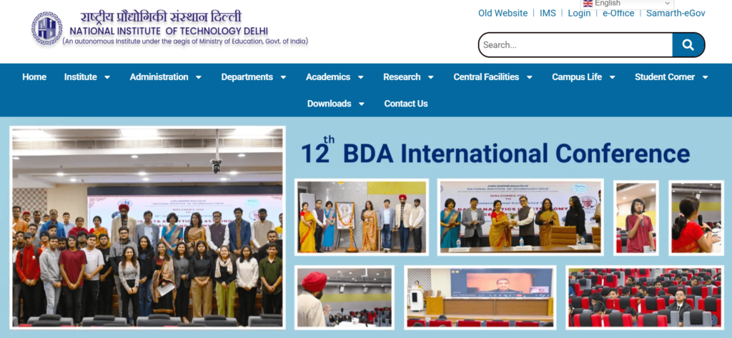Viewport: 732px width, 338px height.
Task: Open the IMS link
Action: click(548, 13)
